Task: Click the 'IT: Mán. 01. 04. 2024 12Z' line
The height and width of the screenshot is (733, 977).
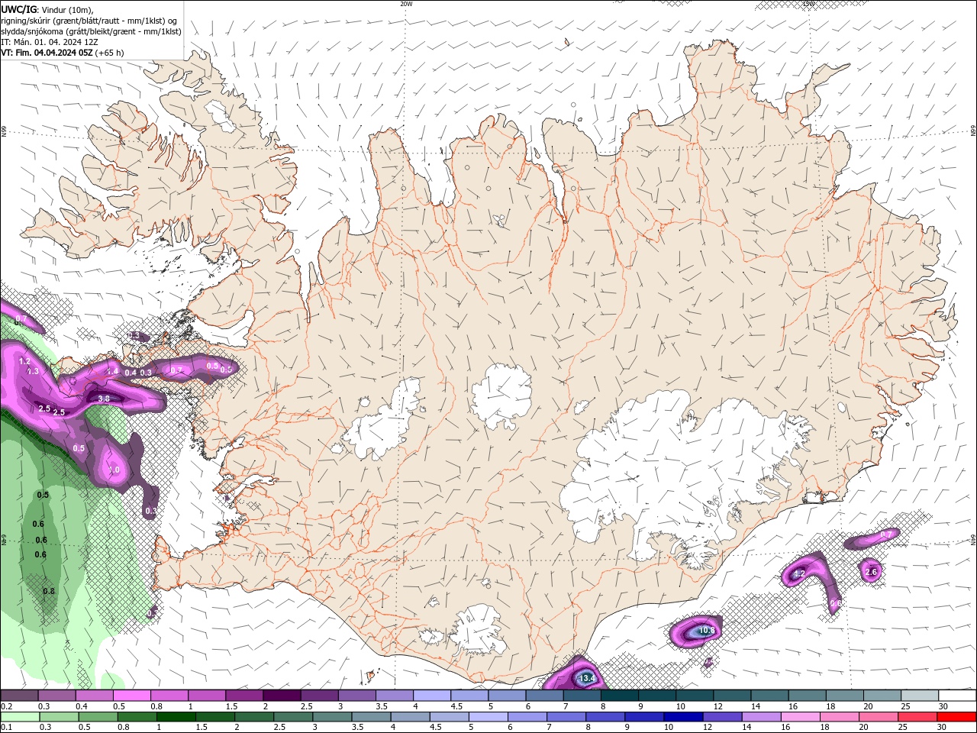Action: pos(50,42)
